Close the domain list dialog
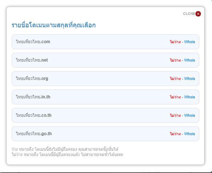 pos(198,14)
